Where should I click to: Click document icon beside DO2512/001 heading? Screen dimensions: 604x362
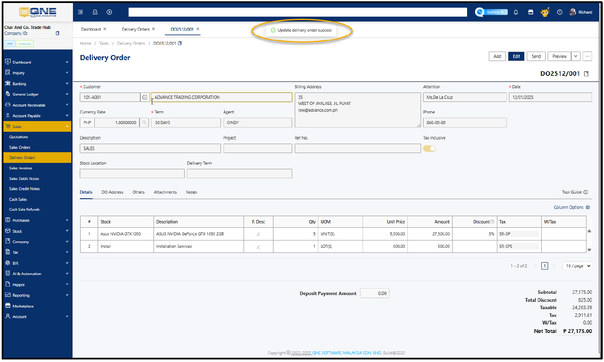point(586,74)
